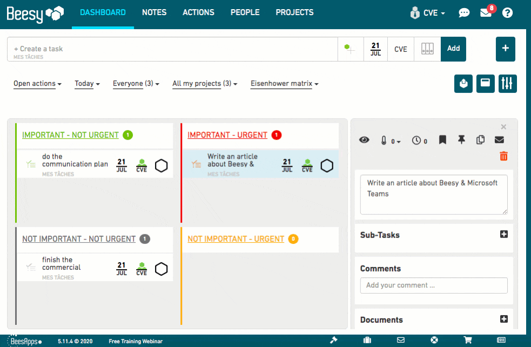Go to the NOTES tab

154,12
